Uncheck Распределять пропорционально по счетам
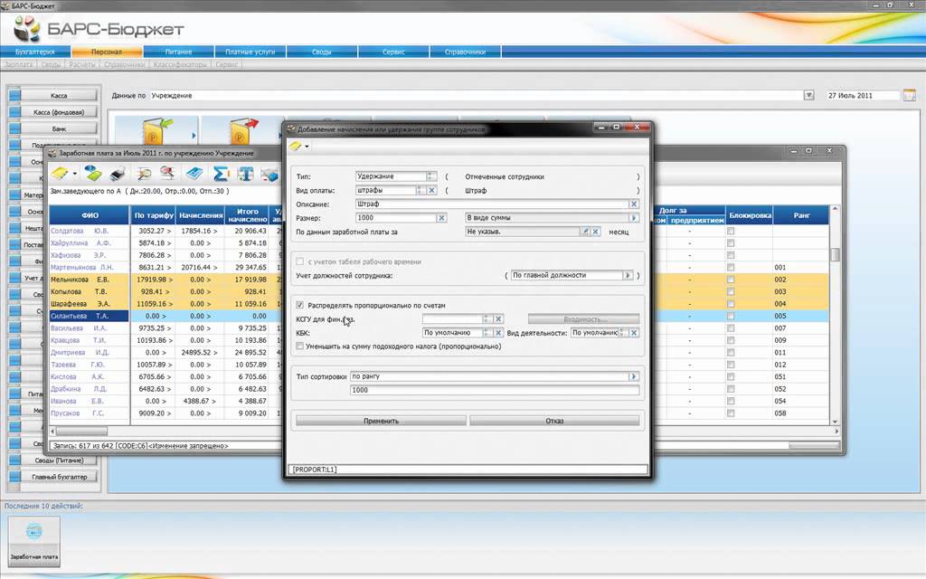 tap(301, 306)
